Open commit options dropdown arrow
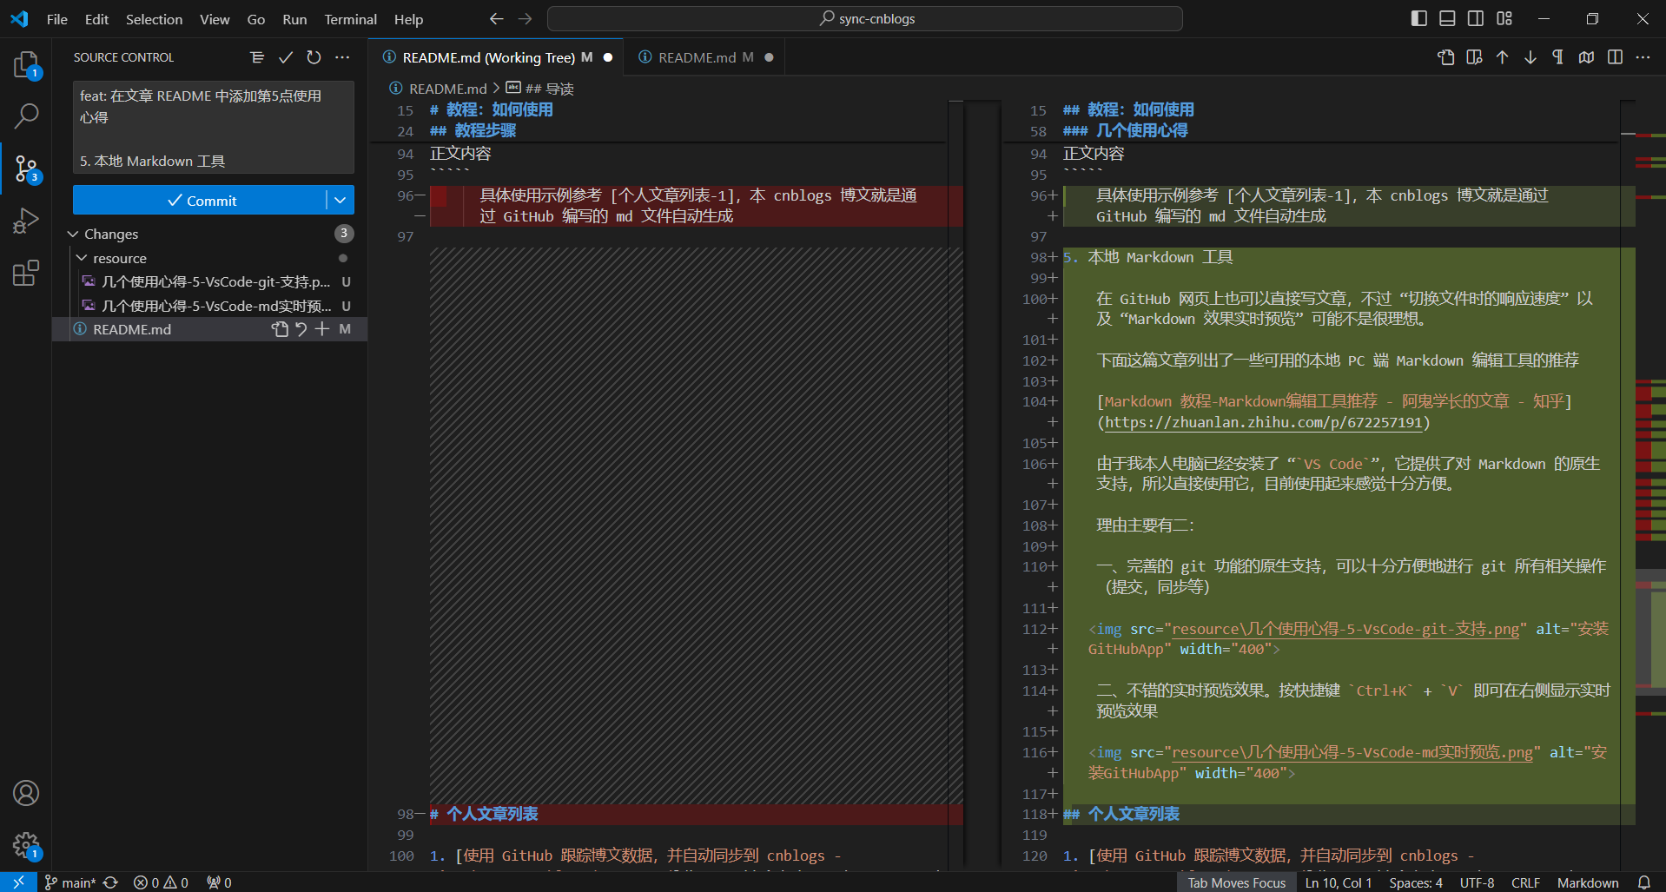 [340, 201]
